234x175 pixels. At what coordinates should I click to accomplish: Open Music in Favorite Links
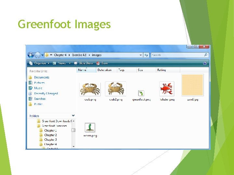click(x=38, y=88)
